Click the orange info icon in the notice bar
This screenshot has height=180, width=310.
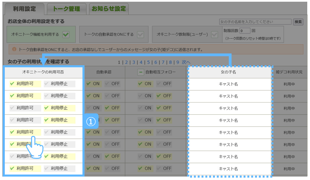(14, 50)
